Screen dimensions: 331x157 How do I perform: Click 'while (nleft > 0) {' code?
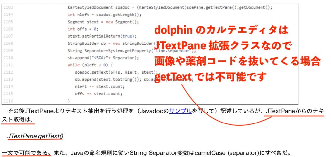(x=90, y=65)
